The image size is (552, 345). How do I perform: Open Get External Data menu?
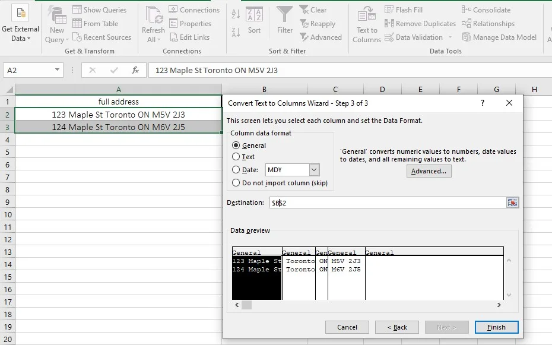click(20, 25)
